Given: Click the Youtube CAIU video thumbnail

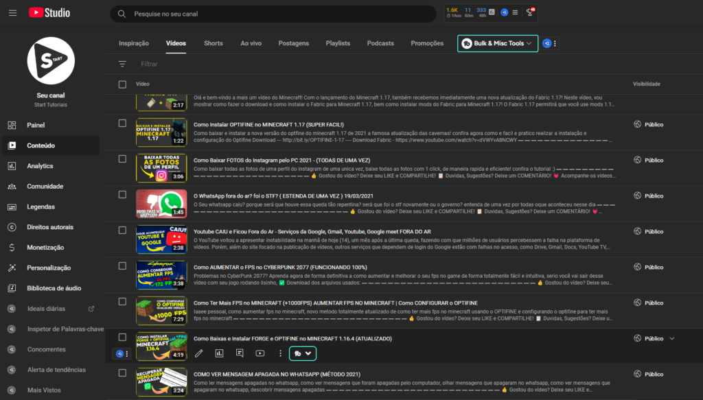Looking at the screenshot, I should tap(161, 239).
